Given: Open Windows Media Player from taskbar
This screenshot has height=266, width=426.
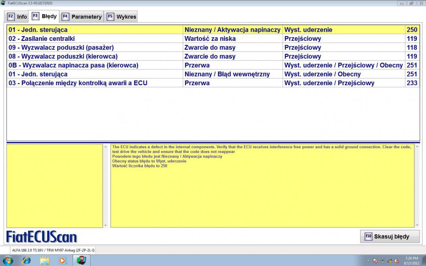Looking at the screenshot, I should 62,260.
